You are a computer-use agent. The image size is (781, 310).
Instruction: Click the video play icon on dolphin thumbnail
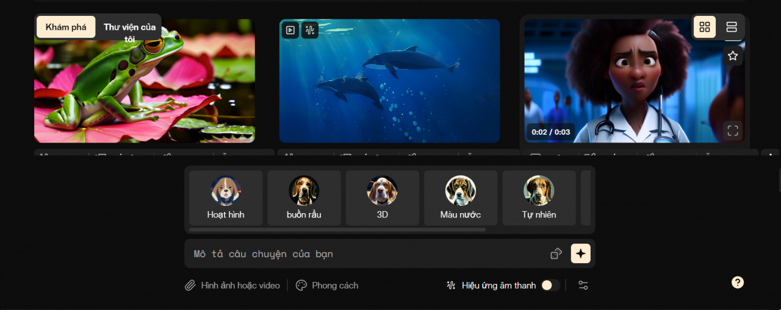point(290,30)
